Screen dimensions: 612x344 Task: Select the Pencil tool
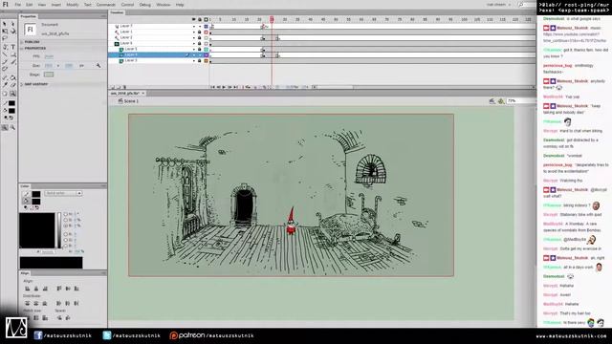(x=5, y=62)
